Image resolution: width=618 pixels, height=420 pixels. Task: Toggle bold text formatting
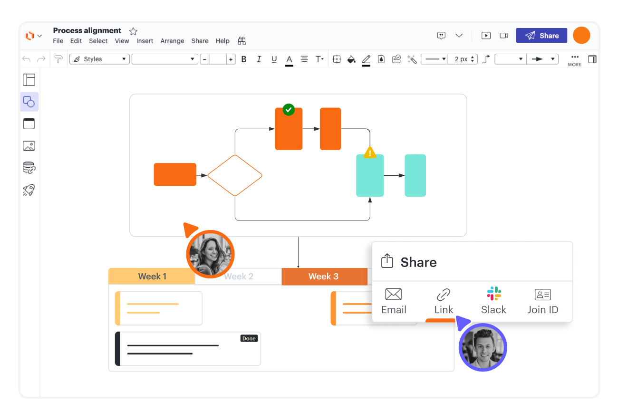click(x=244, y=59)
